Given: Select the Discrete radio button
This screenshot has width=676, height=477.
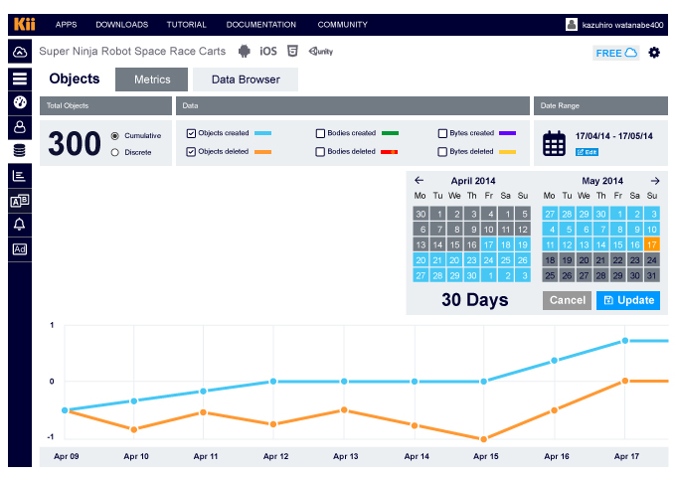Looking at the screenshot, I should pos(115,152).
